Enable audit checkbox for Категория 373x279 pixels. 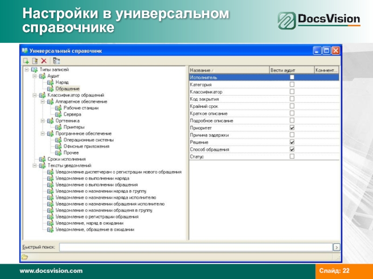(292, 85)
